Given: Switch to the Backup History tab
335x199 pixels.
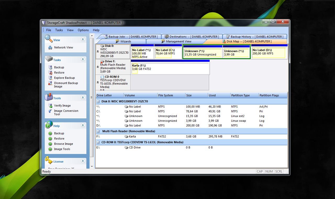Looking at the screenshot, I should (254, 37).
